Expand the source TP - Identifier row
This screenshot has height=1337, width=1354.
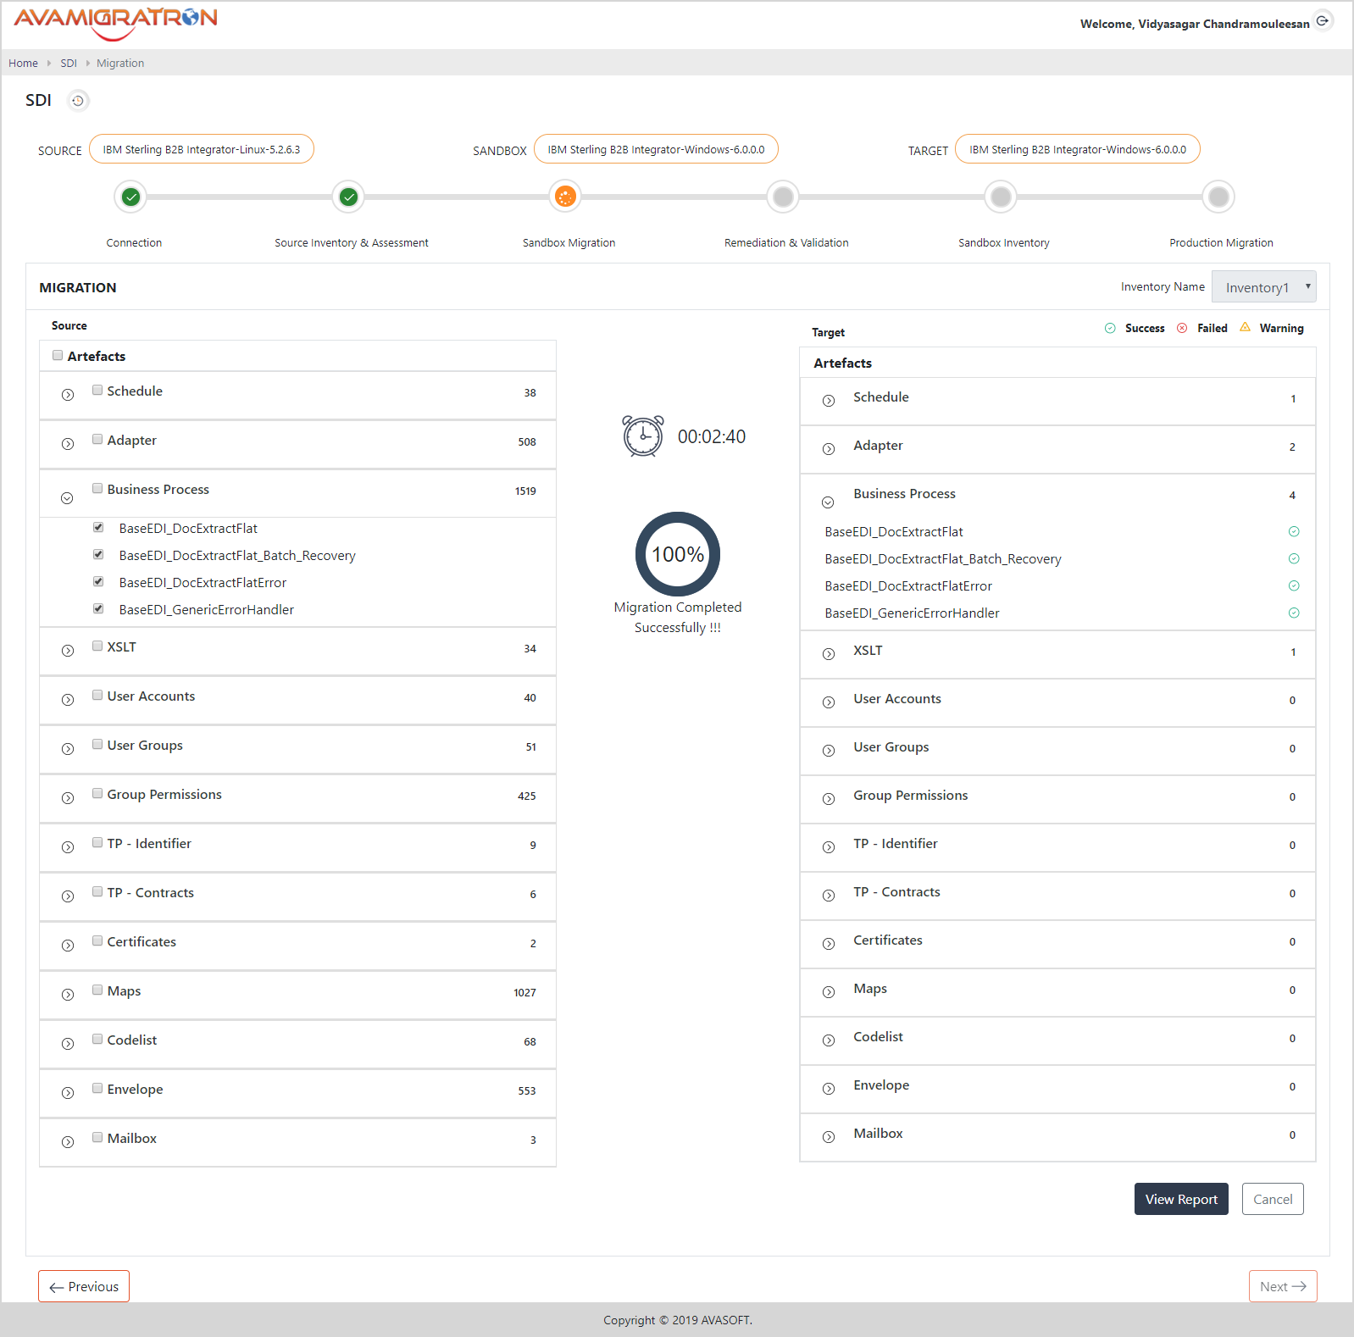(68, 847)
